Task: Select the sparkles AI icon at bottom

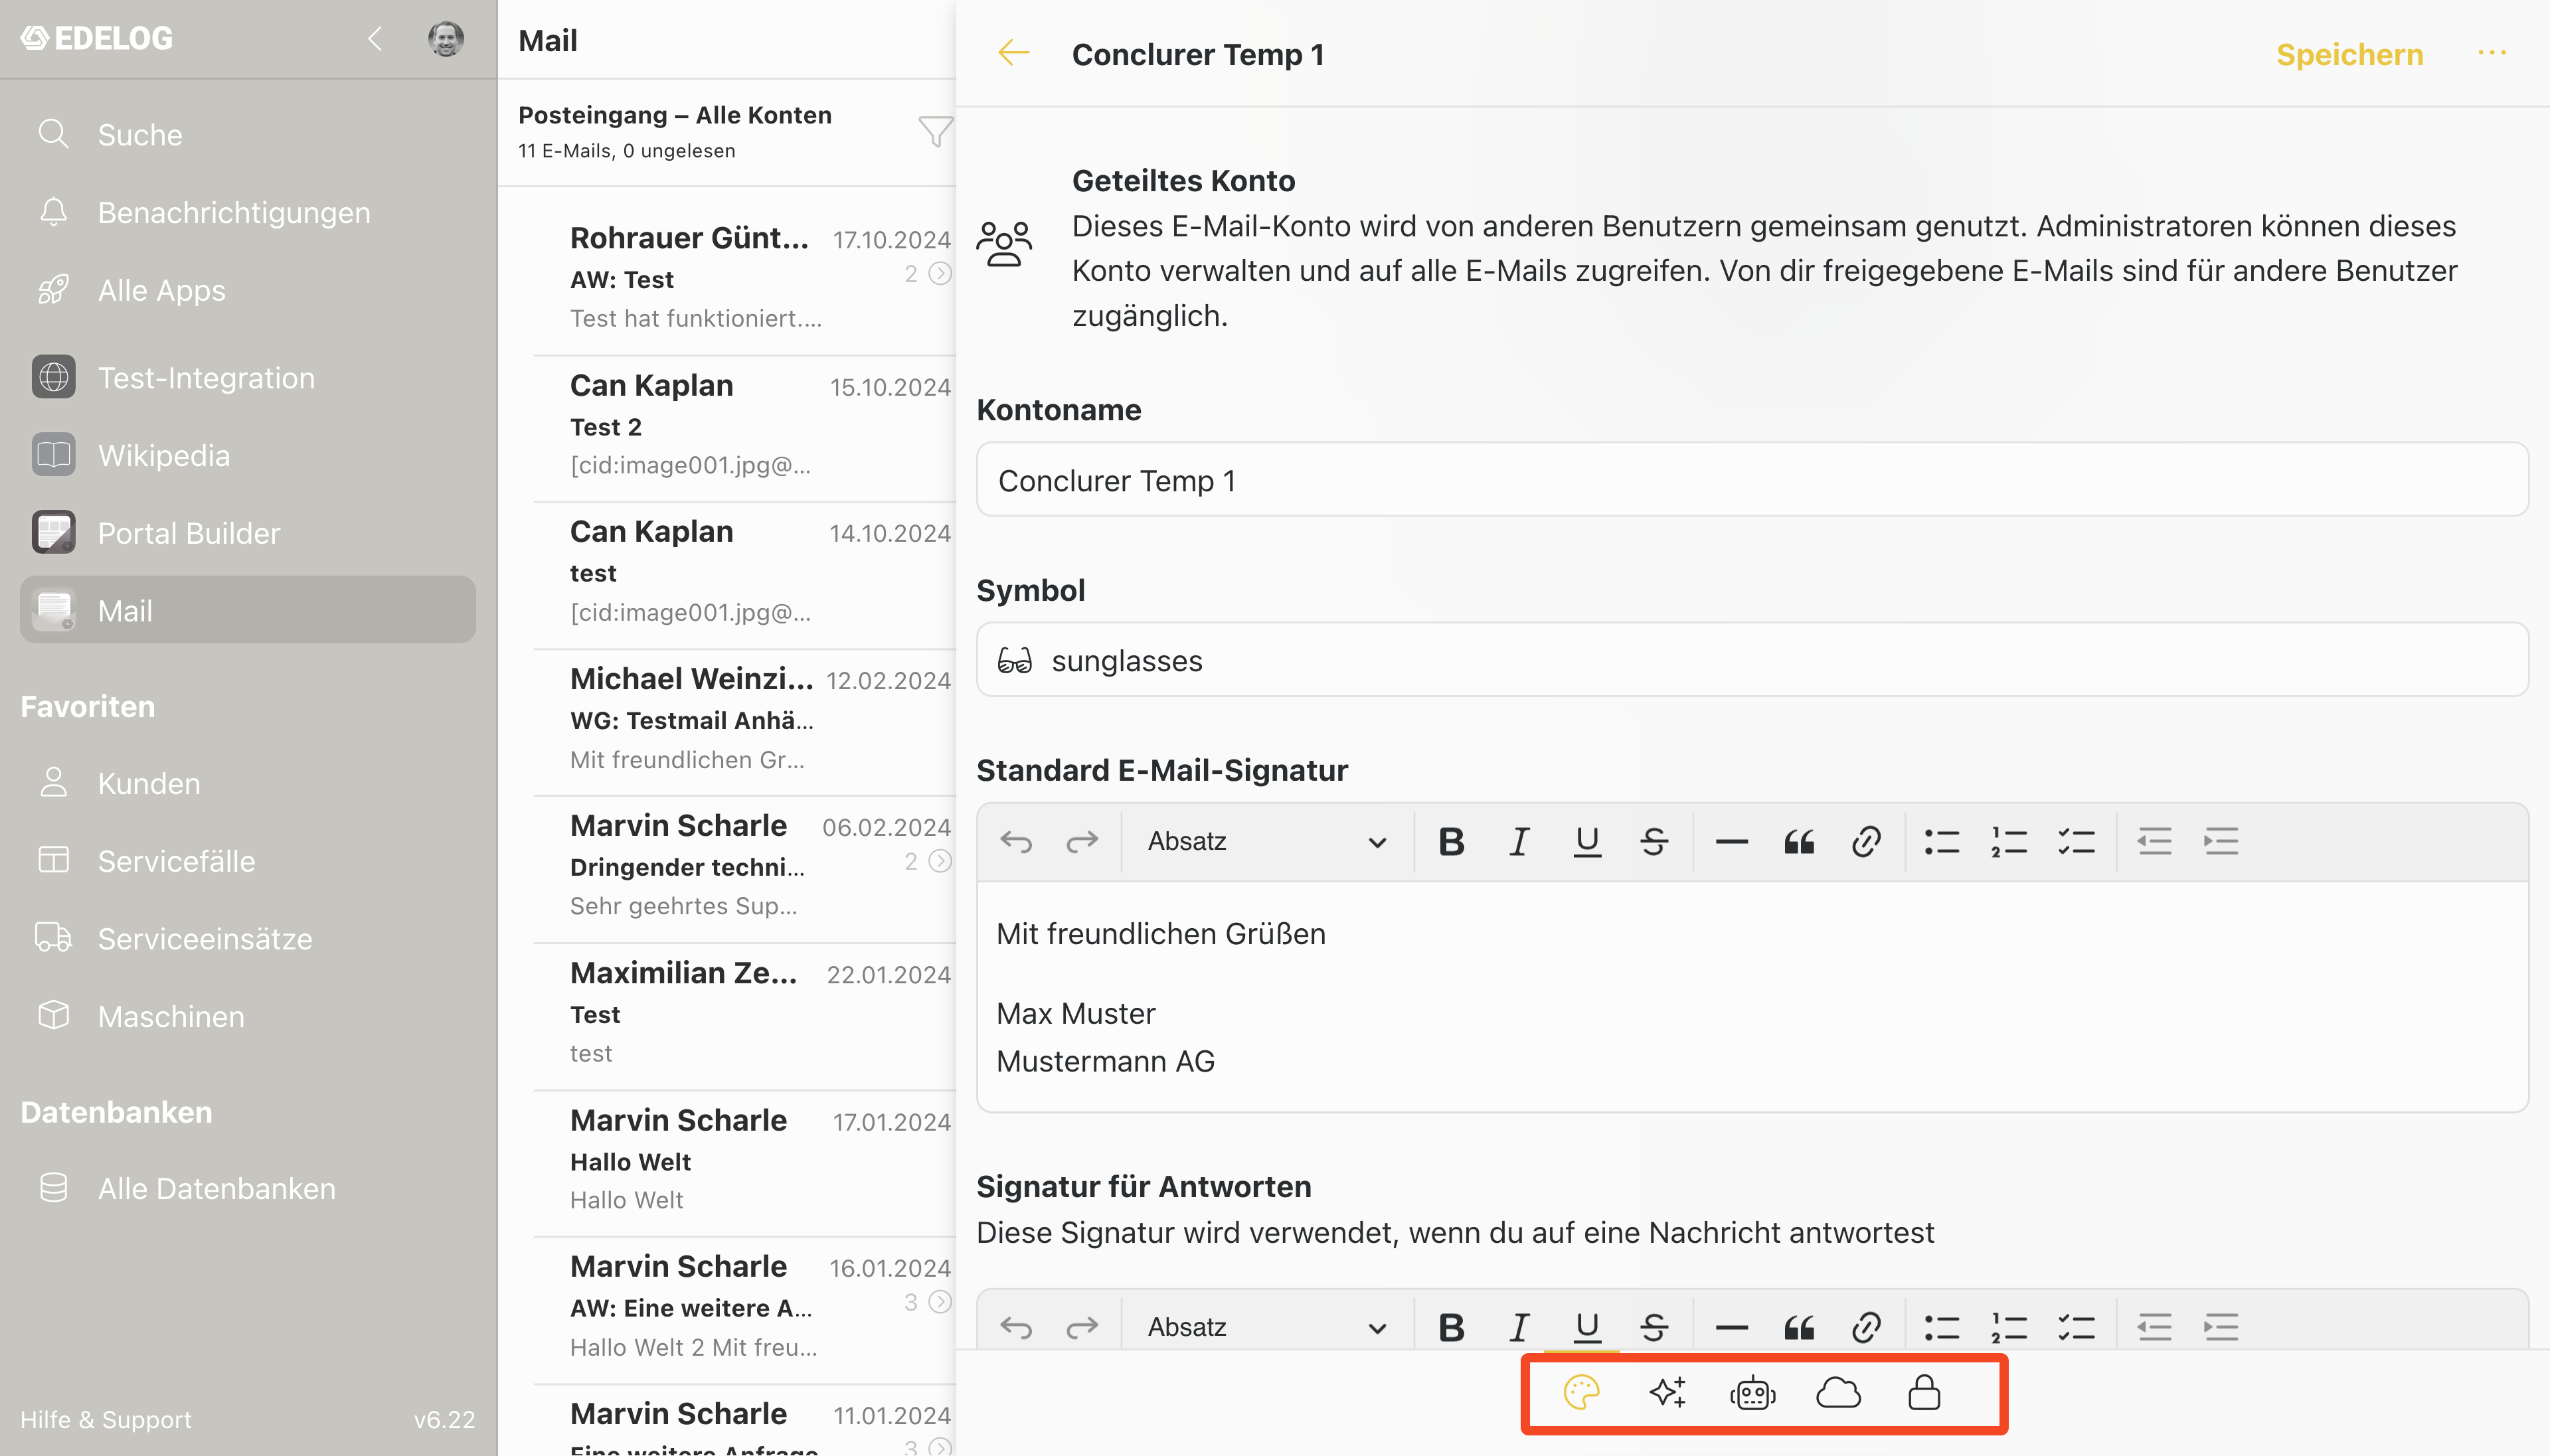Action: pos(1667,1392)
